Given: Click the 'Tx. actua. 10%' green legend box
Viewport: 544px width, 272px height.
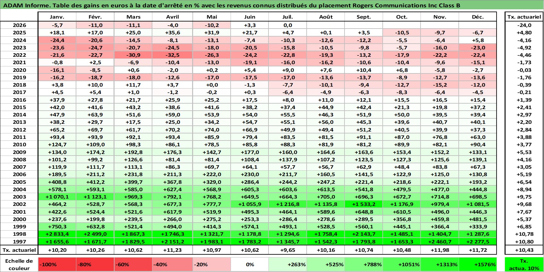Looking at the screenshot, I should pyautogui.click(x=524, y=265).
